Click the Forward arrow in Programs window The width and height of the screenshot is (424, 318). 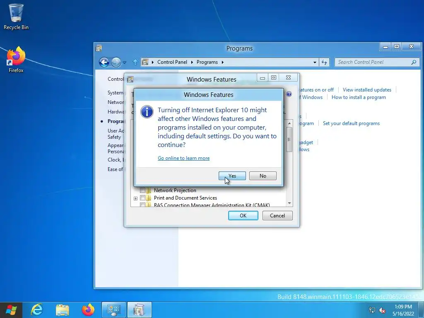click(x=116, y=62)
